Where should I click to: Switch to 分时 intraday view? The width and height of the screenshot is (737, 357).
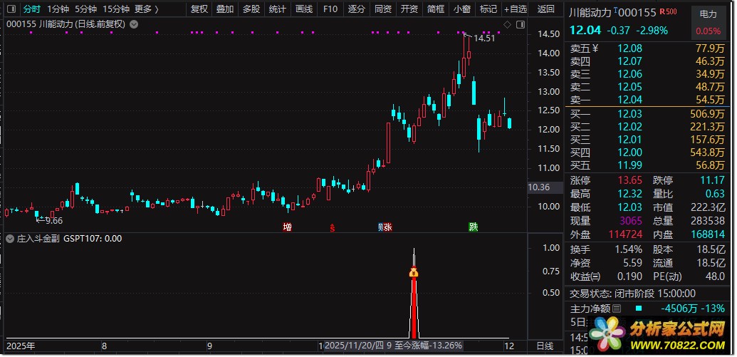[32, 9]
